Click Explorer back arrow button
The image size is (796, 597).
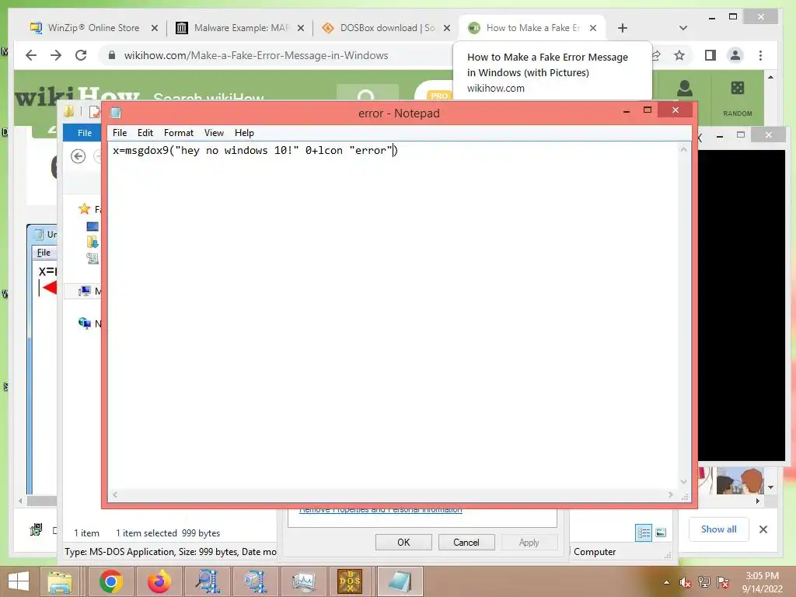pyautogui.click(x=79, y=156)
